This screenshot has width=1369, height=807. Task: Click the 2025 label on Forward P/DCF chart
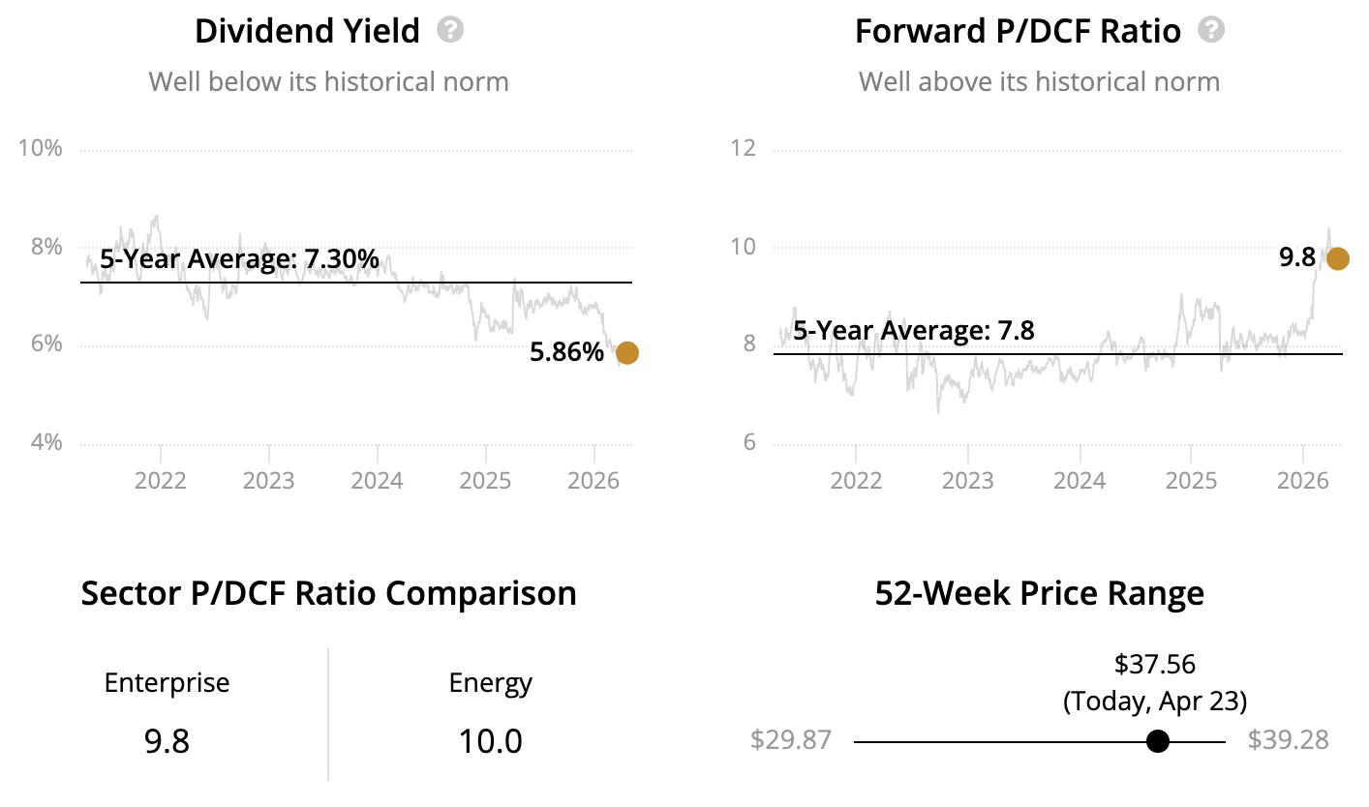click(1190, 480)
